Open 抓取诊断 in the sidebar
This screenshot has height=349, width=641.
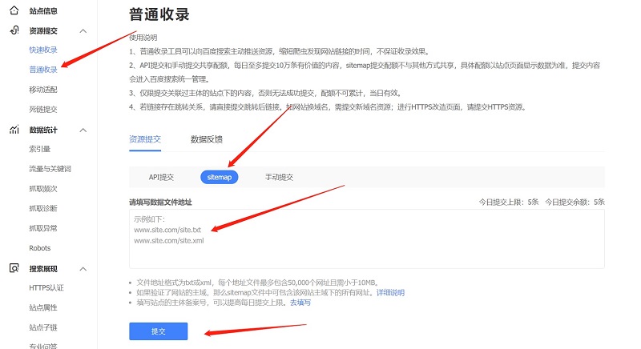43,208
